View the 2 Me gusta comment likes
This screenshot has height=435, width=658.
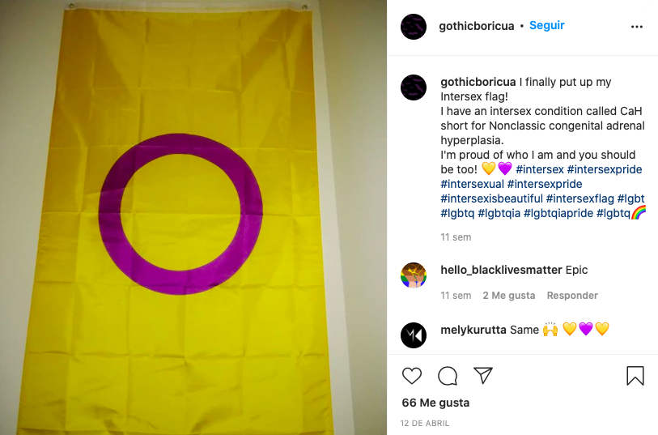[508, 295]
